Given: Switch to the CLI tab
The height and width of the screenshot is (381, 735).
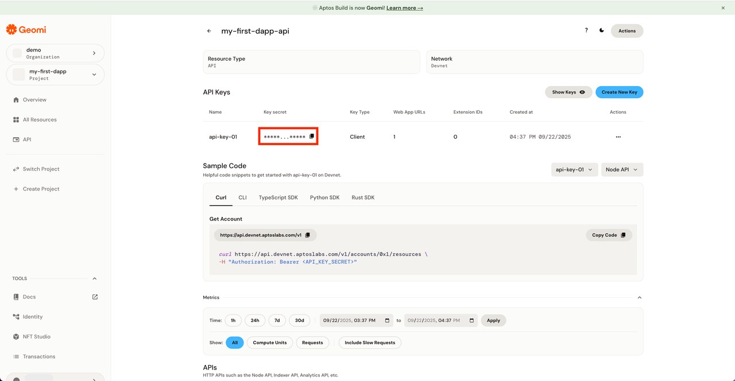Looking at the screenshot, I should click(x=242, y=197).
